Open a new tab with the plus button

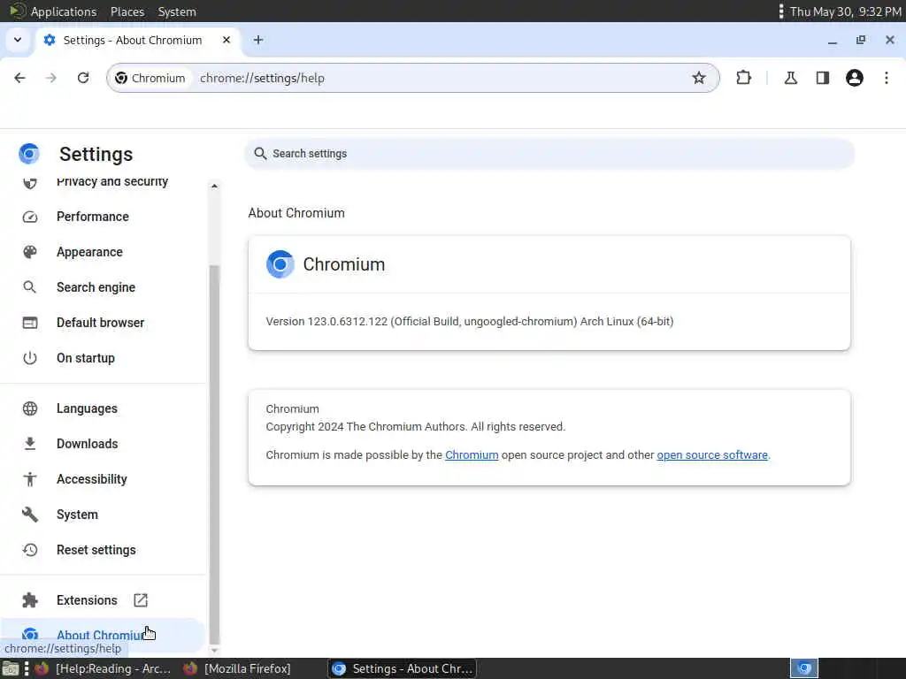[258, 40]
